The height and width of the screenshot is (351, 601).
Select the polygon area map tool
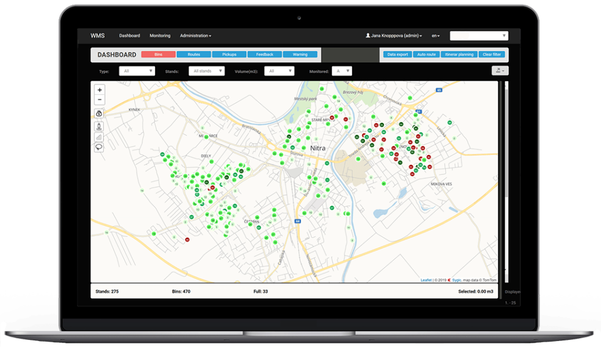click(x=99, y=137)
